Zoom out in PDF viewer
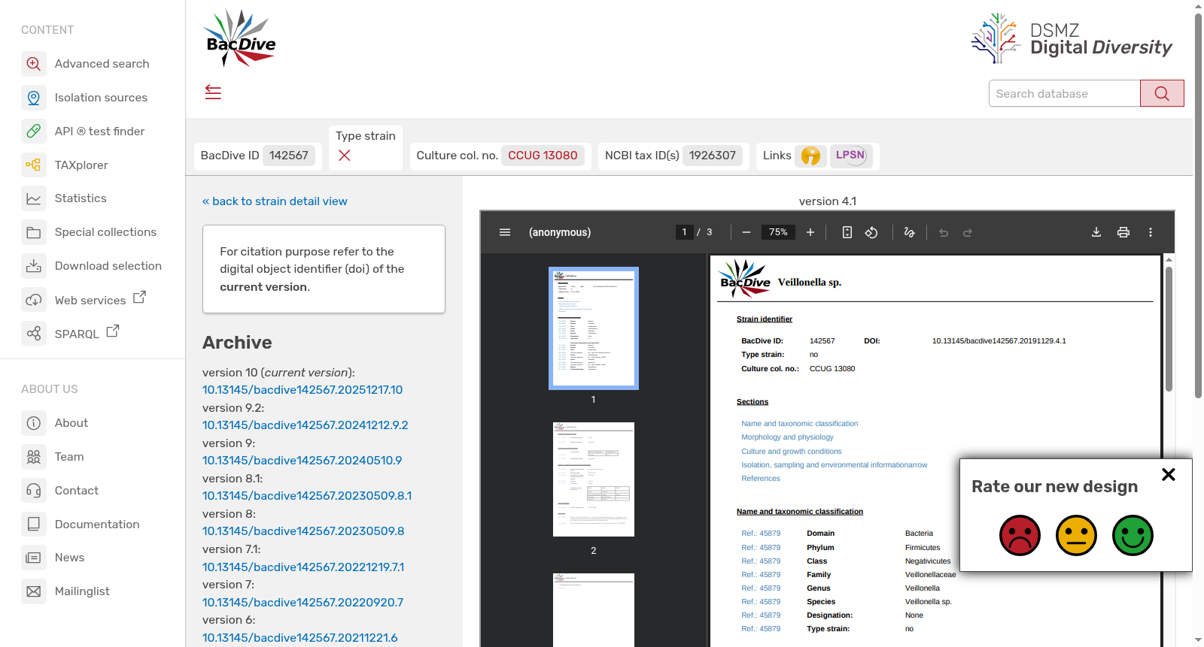 coord(746,232)
